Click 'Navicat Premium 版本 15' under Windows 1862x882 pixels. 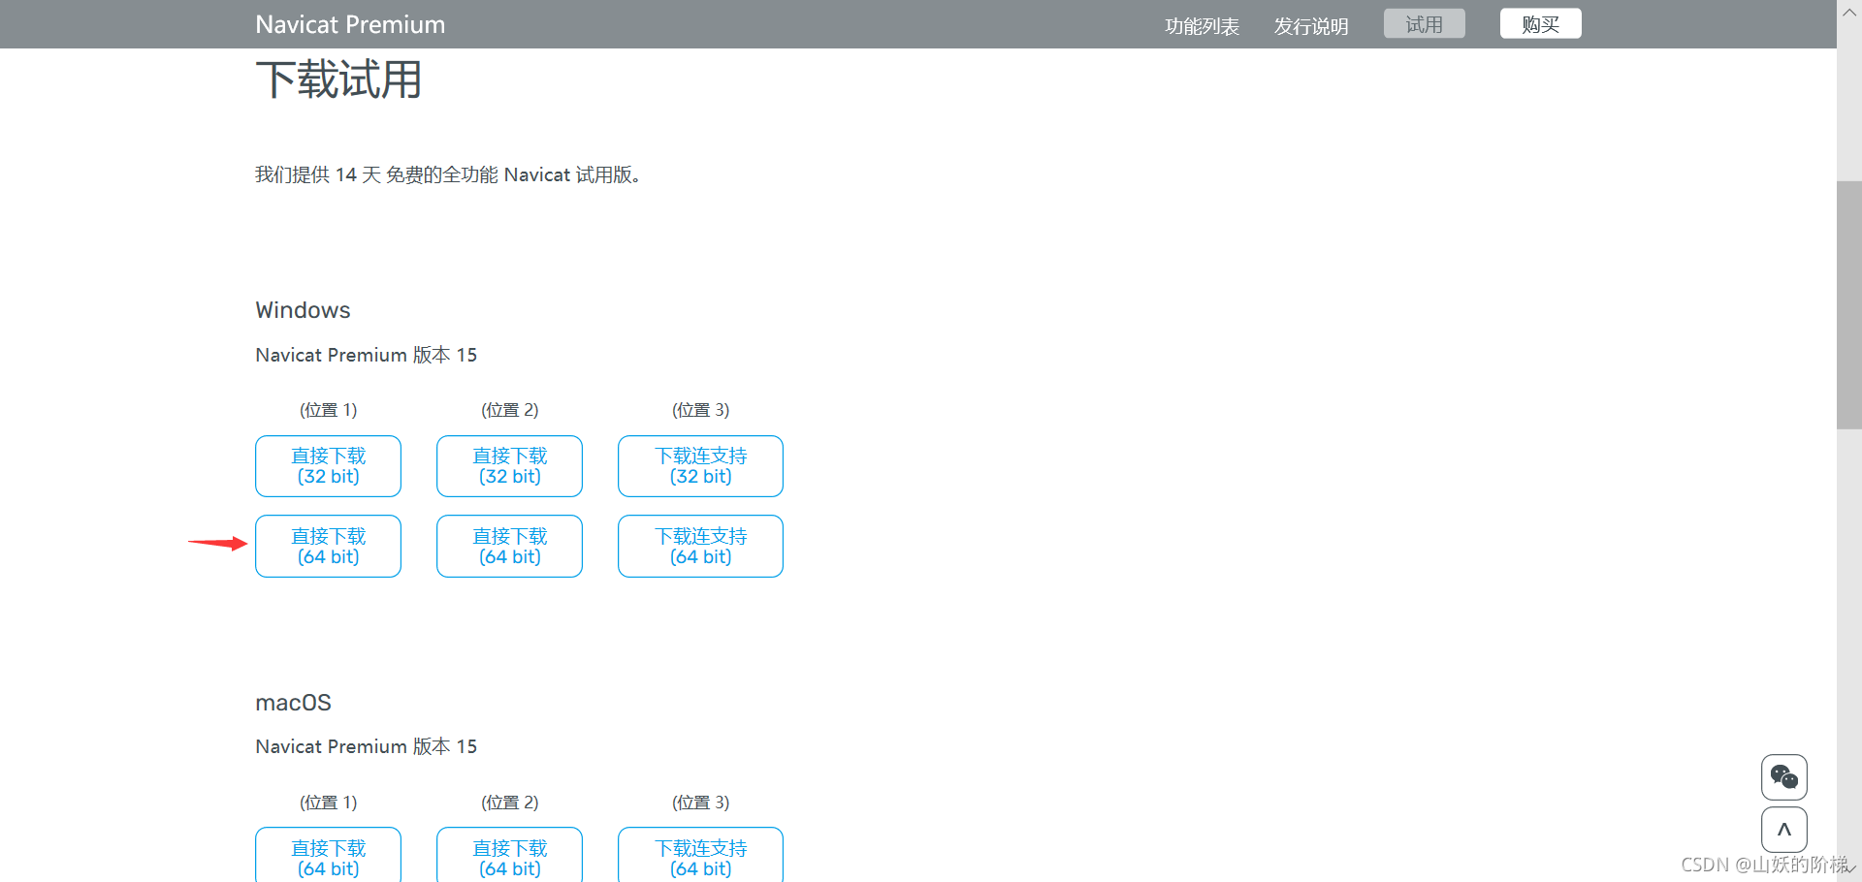click(366, 355)
